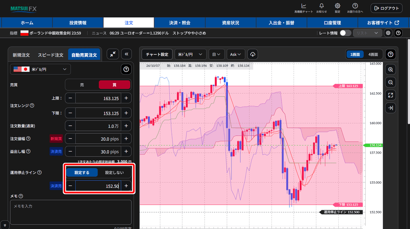Click the 上限 163.125 input field
This screenshot has width=410, height=229.
coord(98,98)
